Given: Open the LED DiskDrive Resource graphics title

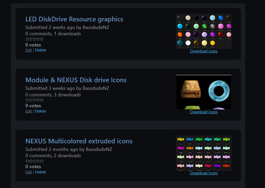Looking at the screenshot, I should (74, 19).
